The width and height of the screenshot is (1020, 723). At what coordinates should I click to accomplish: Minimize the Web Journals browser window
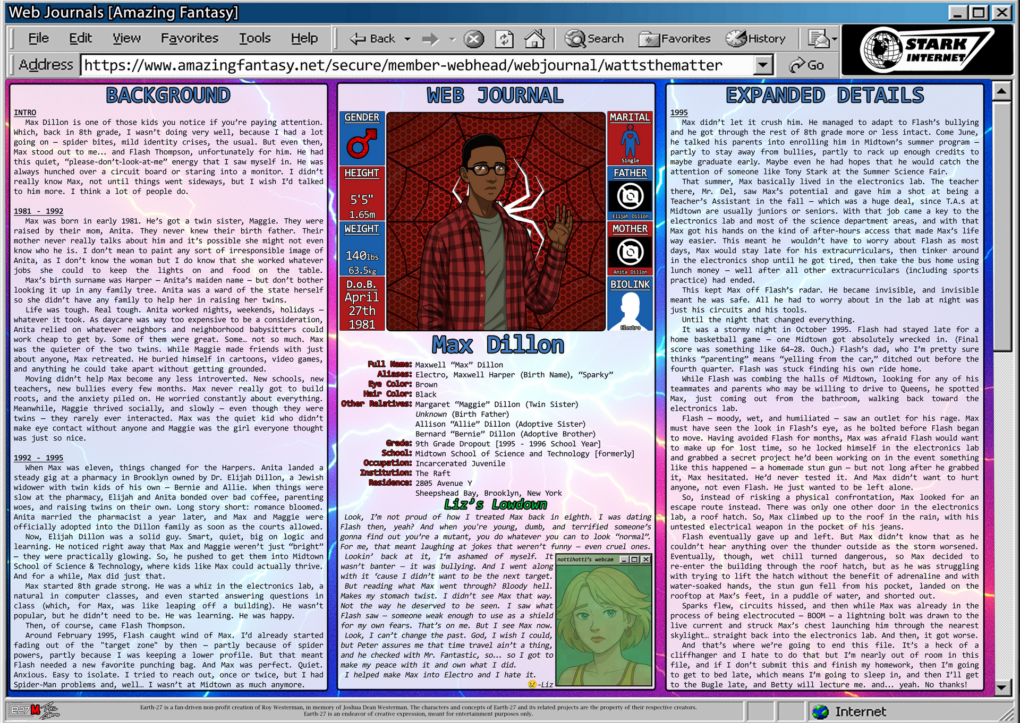(x=957, y=12)
